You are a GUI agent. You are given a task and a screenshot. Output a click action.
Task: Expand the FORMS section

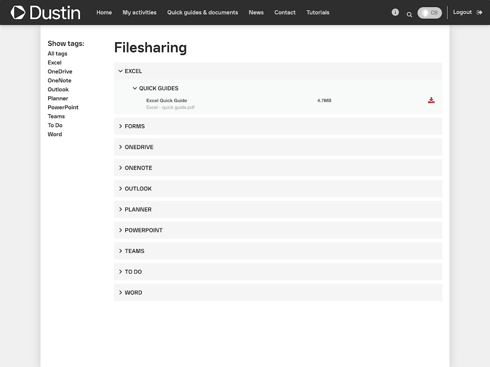278,126
